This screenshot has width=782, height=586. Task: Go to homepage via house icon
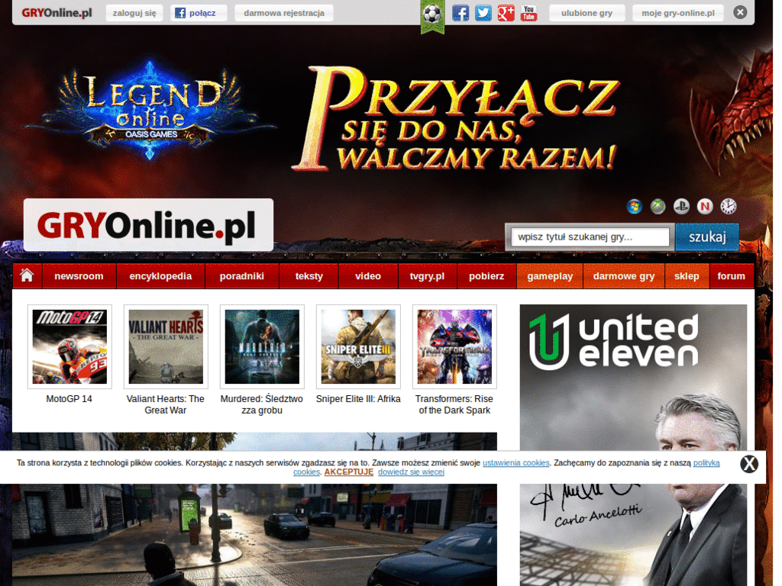27,275
